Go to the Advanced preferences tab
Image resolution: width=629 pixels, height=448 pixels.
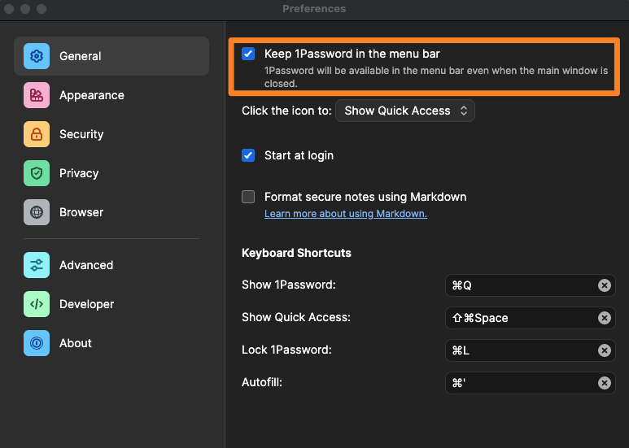tap(86, 265)
